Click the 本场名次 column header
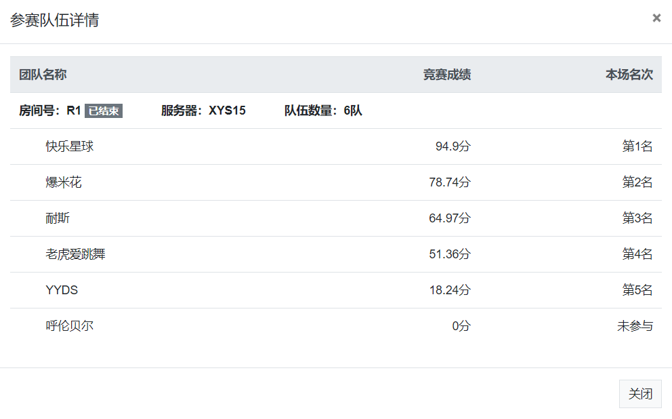The width and height of the screenshot is (672, 419). pos(629,75)
